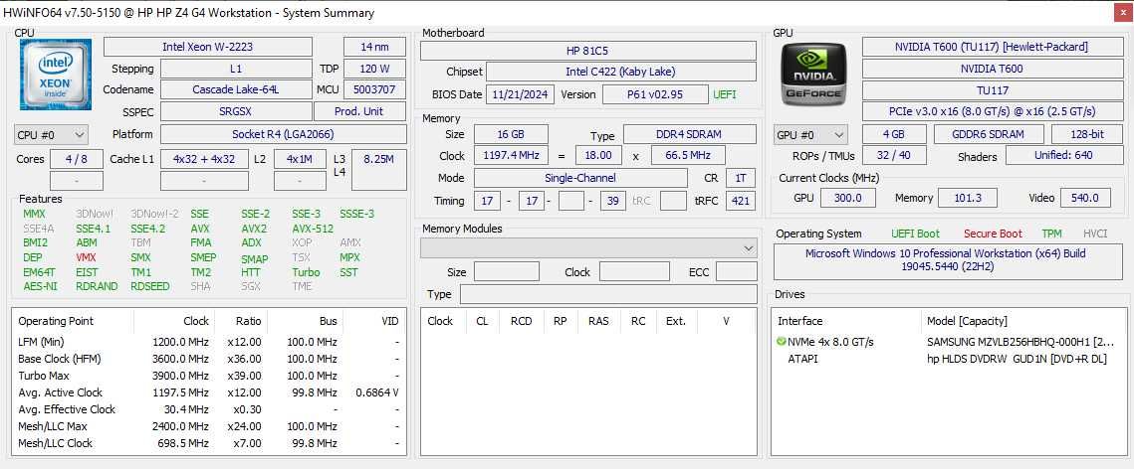
Task: Click the Unified: 640 shaders value
Action: (x=1064, y=155)
